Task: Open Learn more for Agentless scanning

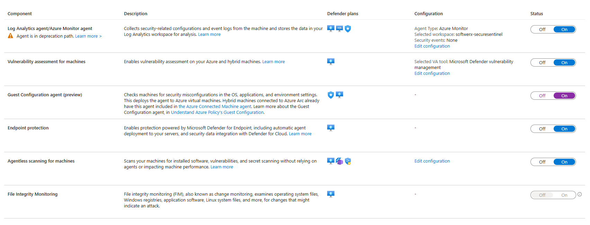Action: point(222,167)
